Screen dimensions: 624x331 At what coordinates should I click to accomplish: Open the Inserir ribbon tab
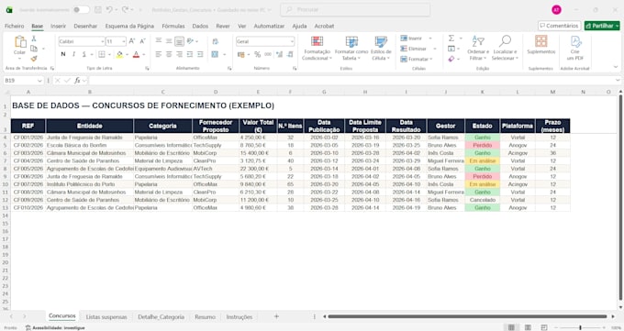(x=58, y=26)
